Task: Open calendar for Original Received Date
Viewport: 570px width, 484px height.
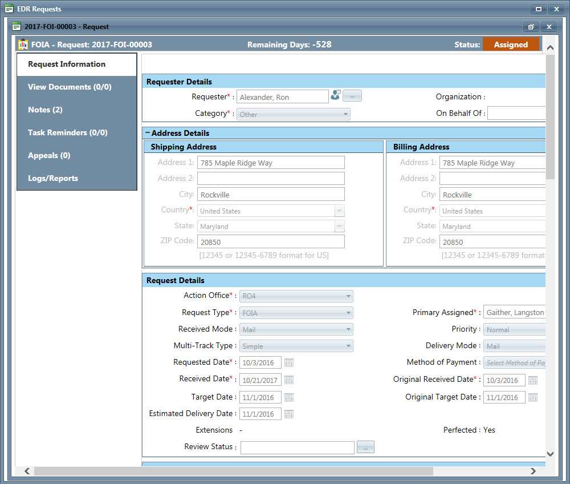Action: pyautogui.click(x=532, y=380)
